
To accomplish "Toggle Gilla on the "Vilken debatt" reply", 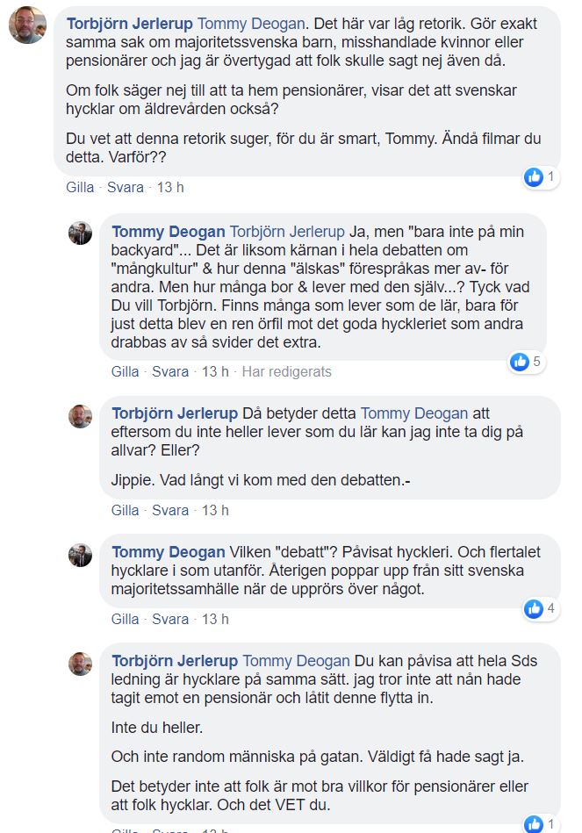I will (125, 620).
